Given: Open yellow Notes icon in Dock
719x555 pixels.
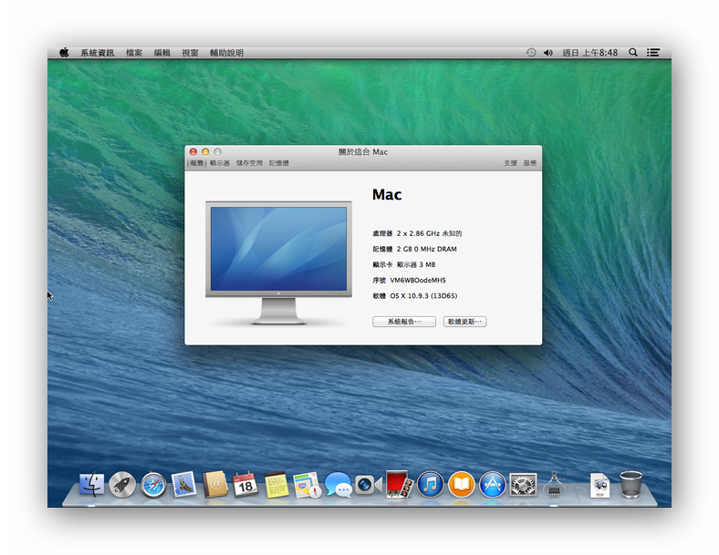Looking at the screenshot, I should click(276, 485).
